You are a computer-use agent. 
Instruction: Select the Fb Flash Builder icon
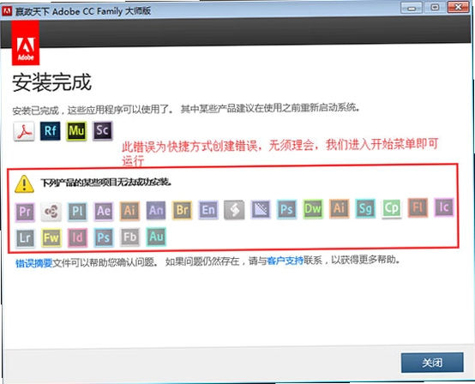tap(130, 237)
